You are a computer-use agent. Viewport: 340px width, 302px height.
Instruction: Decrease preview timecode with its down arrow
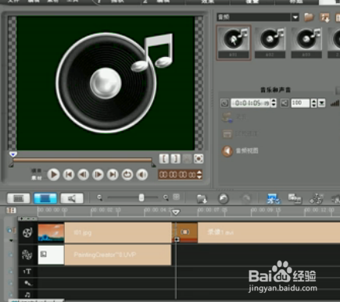tap(199, 177)
